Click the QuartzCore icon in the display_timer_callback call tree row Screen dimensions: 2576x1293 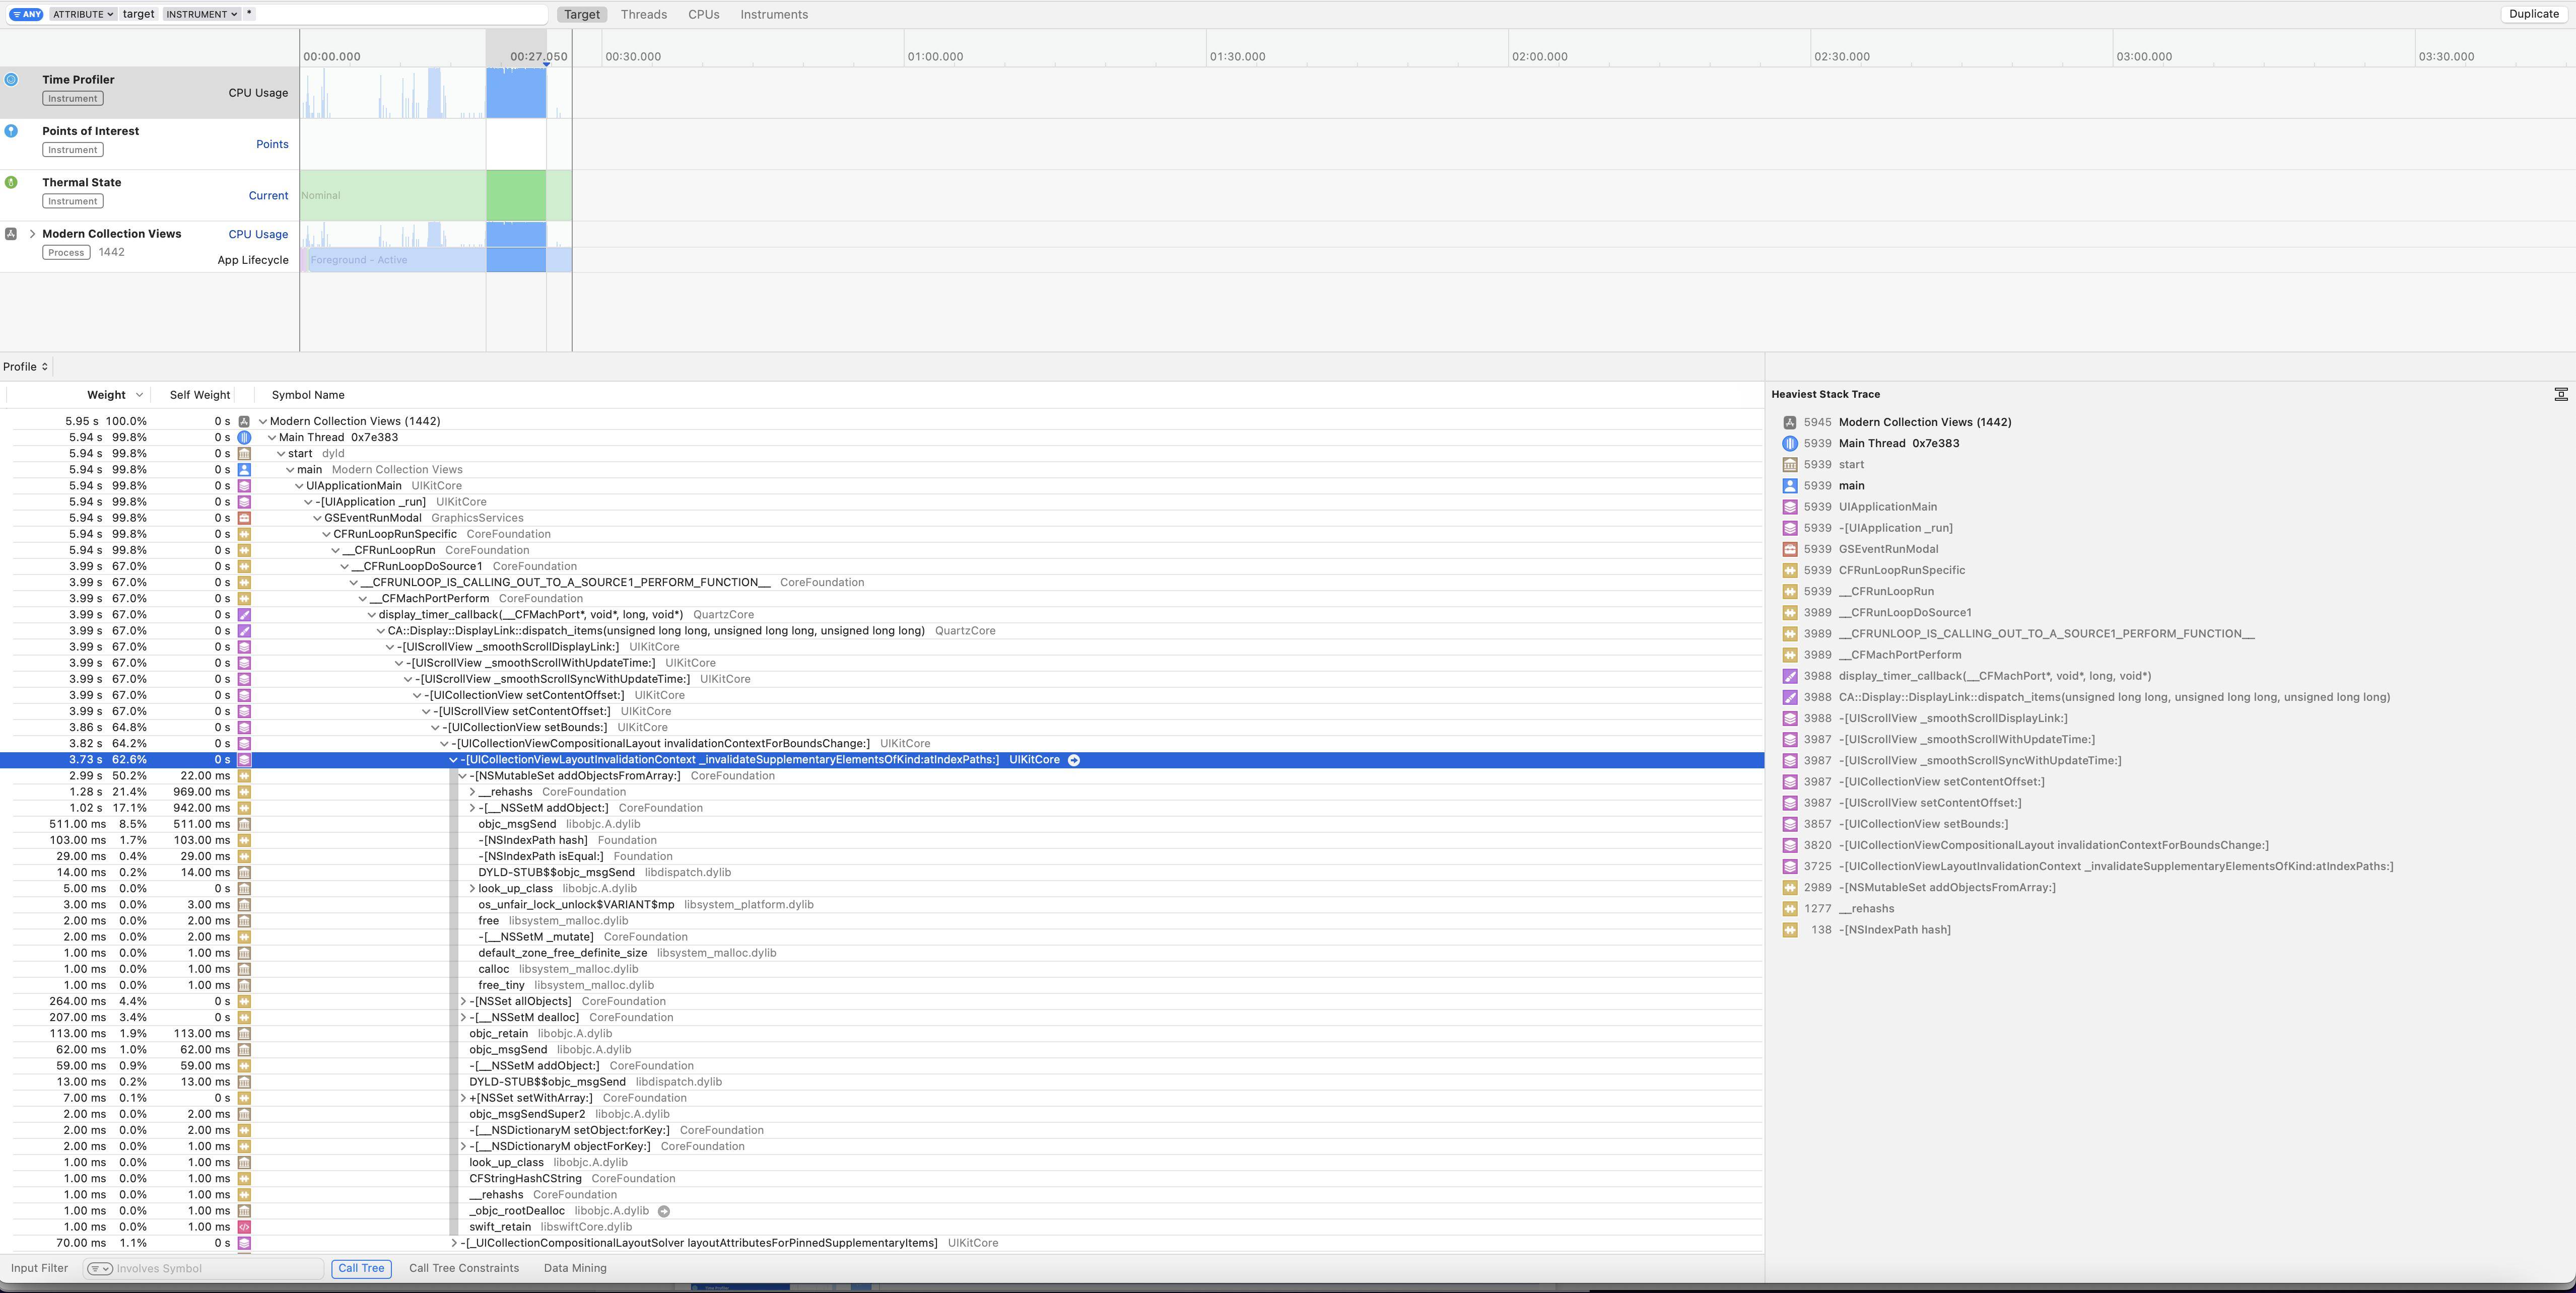click(244, 614)
